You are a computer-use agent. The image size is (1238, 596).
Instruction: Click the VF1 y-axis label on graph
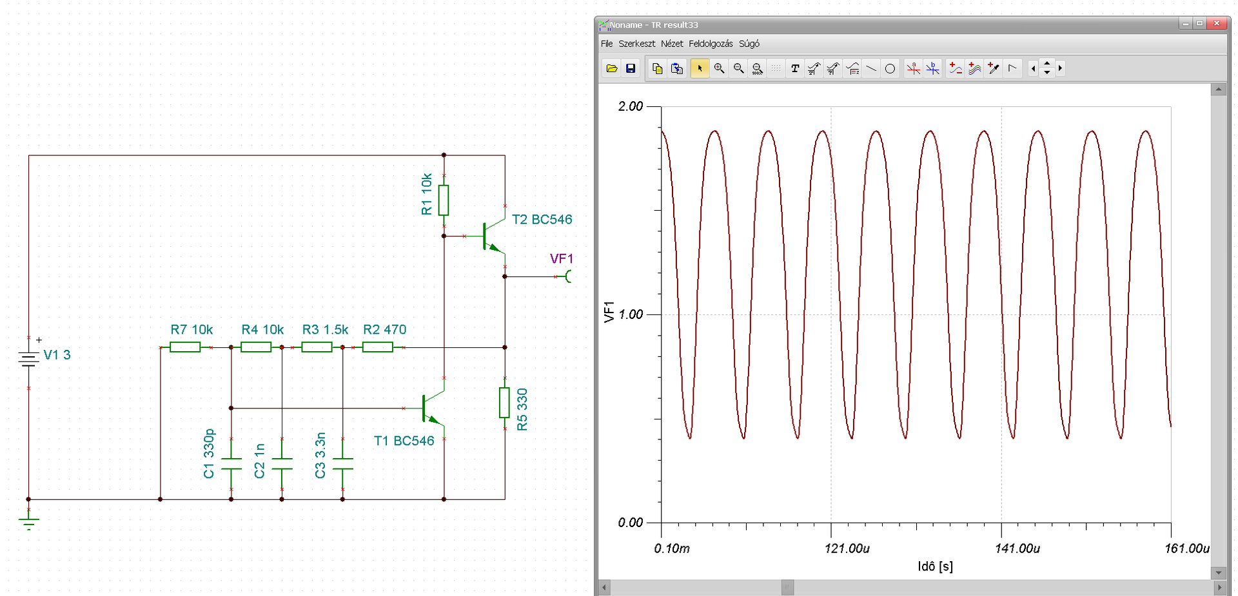pyautogui.click(x=609, y=312)
